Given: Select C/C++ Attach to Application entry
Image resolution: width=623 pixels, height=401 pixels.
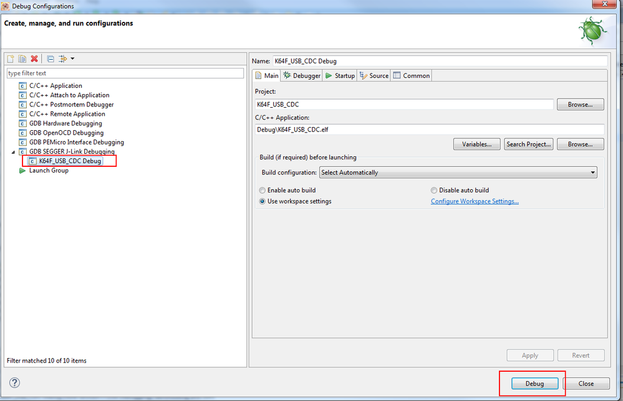Looking at the screenshot, I should 69,95.
